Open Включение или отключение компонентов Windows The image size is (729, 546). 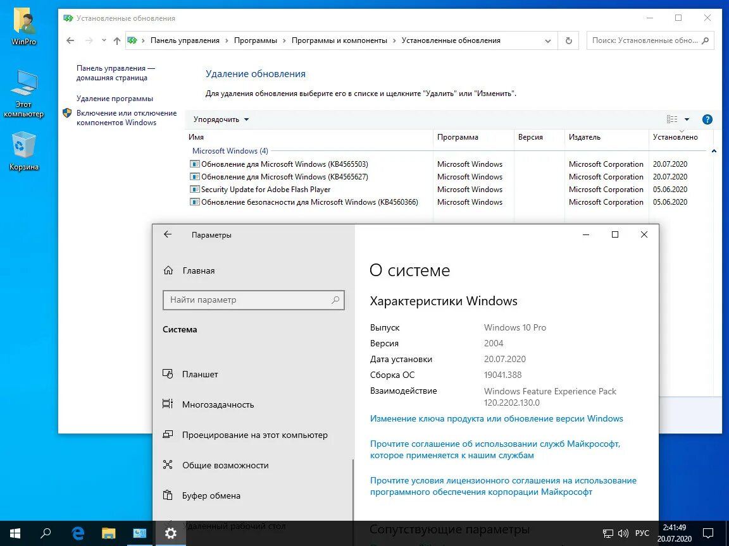127,118
